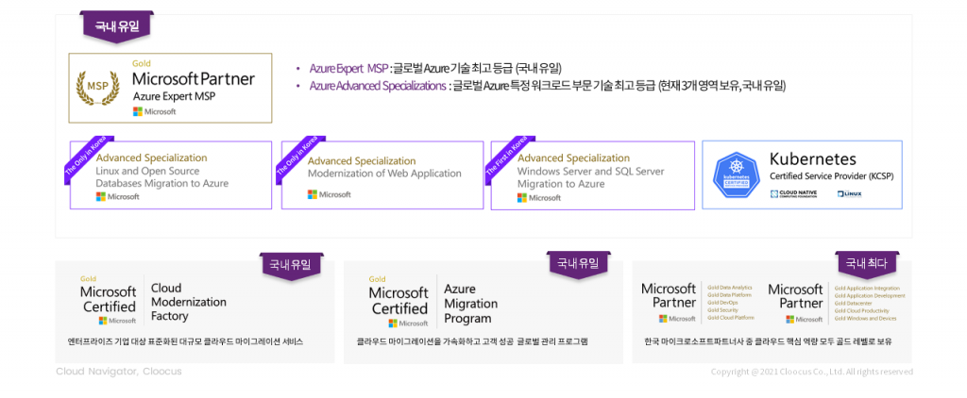Click 'Certified Service Provider (KCSP)' text
Image resolution: width=967 pixels, height=398 pixels.
click(831, 175)
